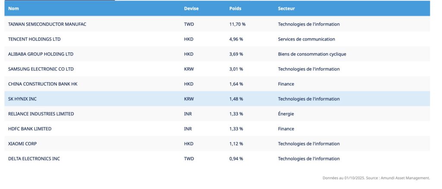The width and height of the screenshot is (442, 189).
Task: Click CHINA CONSTRUCTION BANK HK name
Action: click(x=43, y=84)
